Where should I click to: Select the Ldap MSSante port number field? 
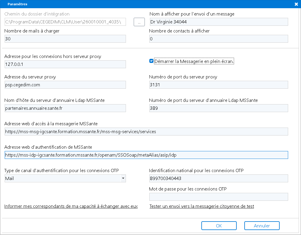[x=218, y=108]
